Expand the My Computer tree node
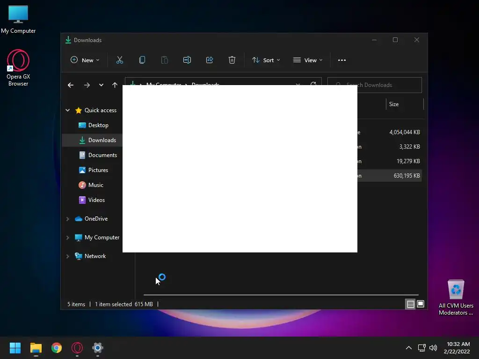The image size is (479, 359). [67, 237]
